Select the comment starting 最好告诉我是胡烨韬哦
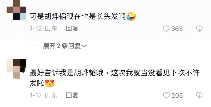Viewport: 211px width, 107px height. 115,78
